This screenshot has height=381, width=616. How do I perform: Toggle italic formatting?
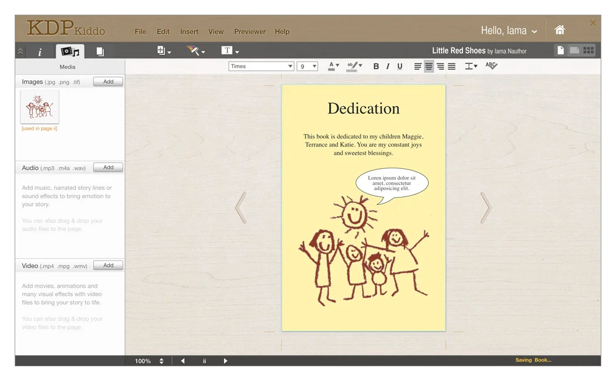(x=388, y=66)
